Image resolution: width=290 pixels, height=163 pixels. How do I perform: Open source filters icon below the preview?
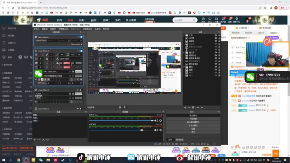click(x=125, y=107)
